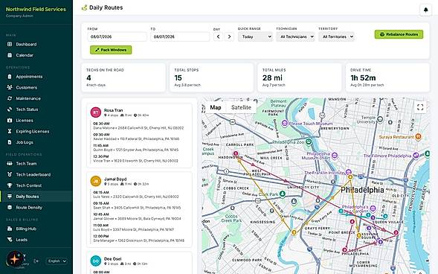This screenshot has width=438, height=274.
Task: Open the Quick Range dropdown
Action: coord(255,36)
